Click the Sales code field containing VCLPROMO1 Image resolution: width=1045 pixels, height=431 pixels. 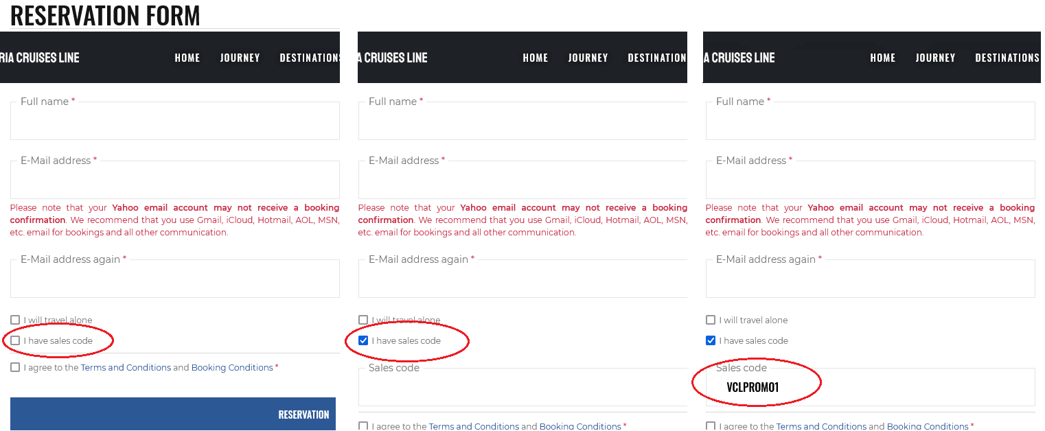[x=871, y=387]
